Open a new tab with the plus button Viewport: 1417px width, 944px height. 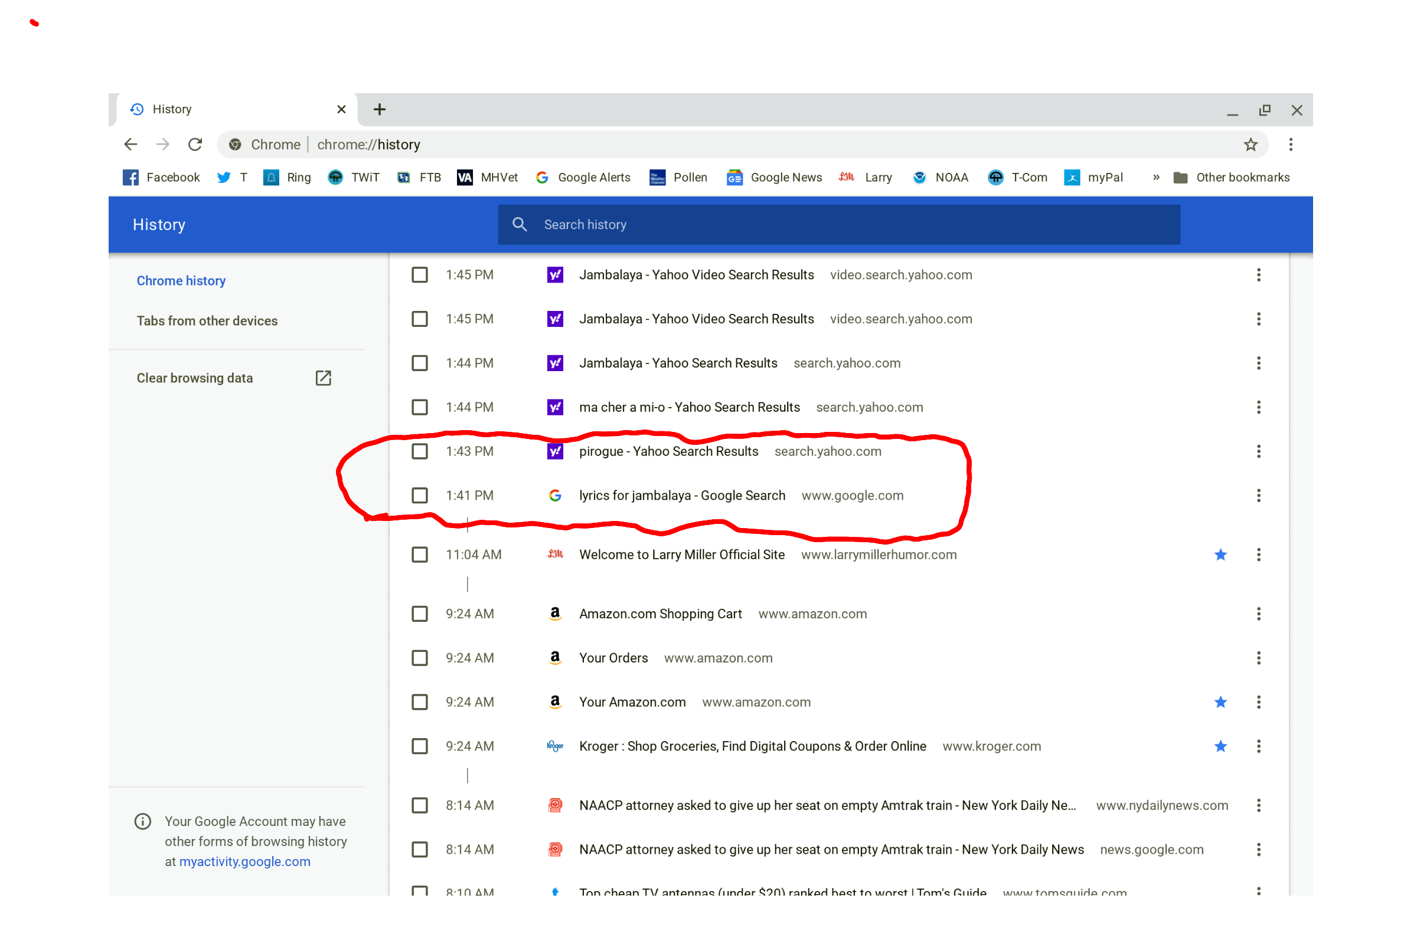point(379,110)
